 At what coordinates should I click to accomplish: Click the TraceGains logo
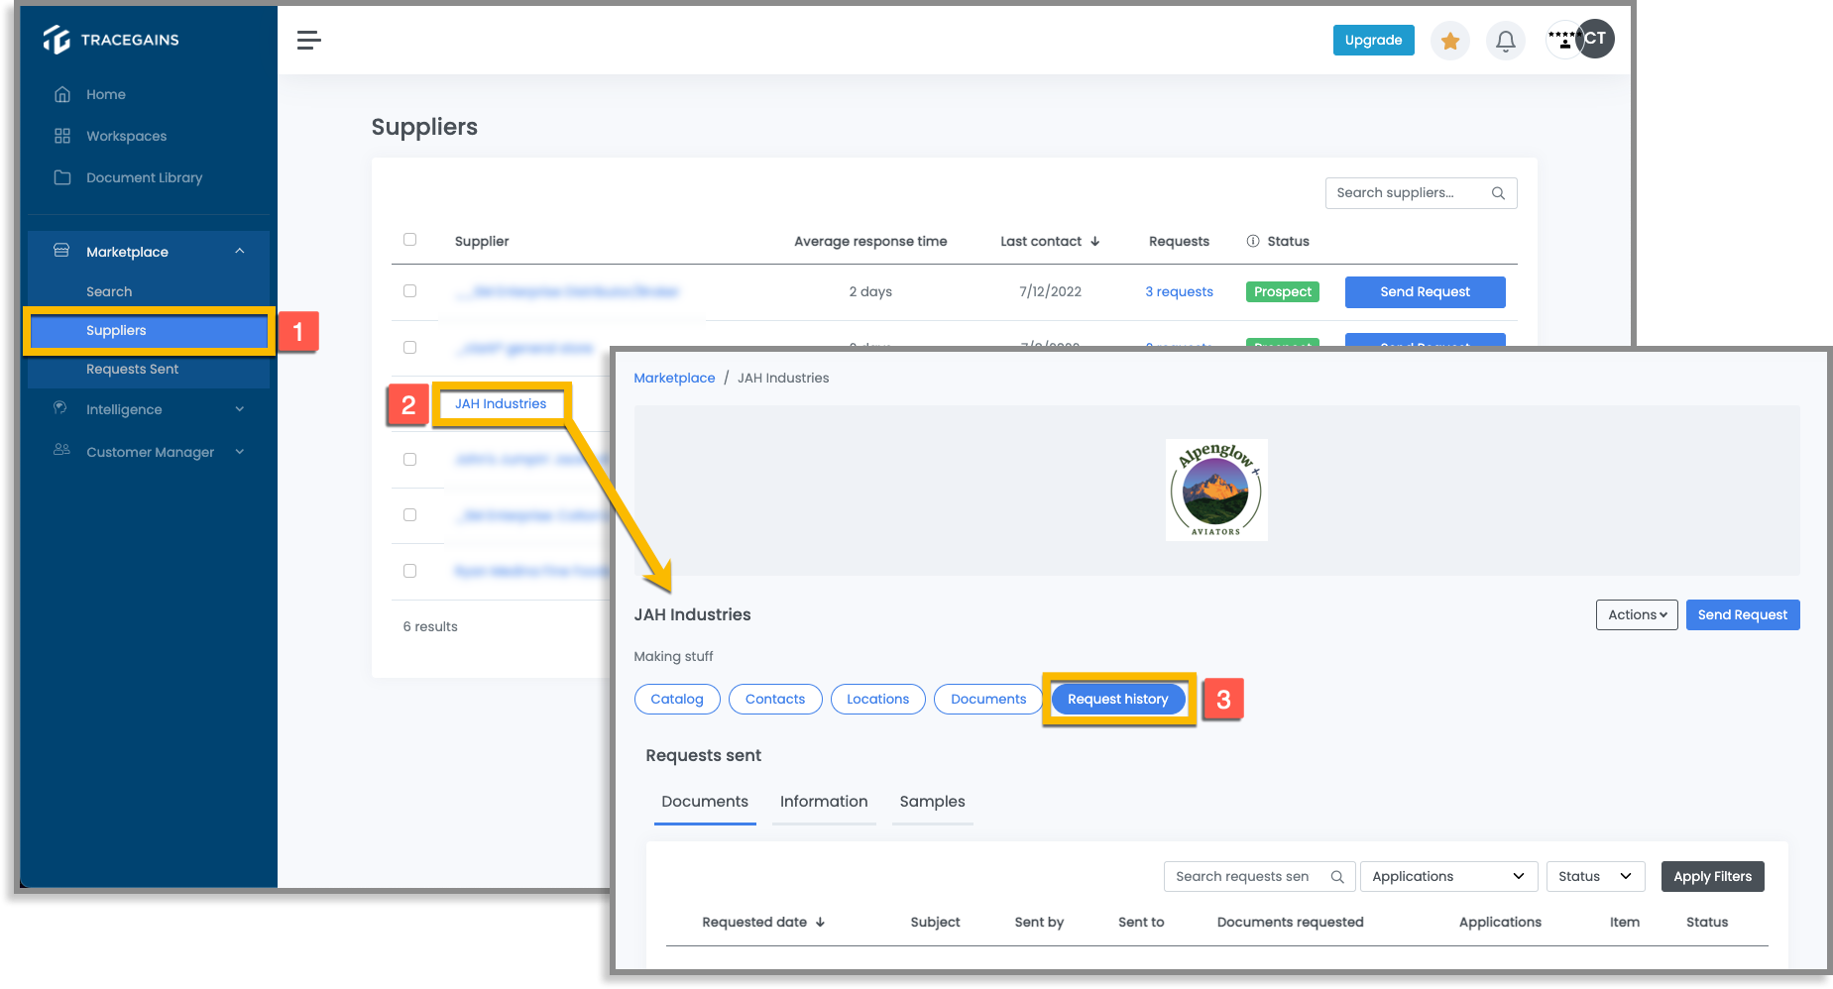click(111, 40)
